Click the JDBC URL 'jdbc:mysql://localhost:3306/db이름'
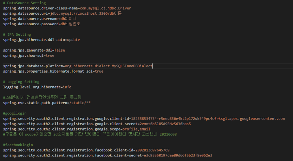 tap(86, 13)
